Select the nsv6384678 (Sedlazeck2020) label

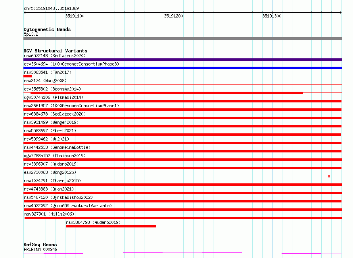tap(55, 114)
